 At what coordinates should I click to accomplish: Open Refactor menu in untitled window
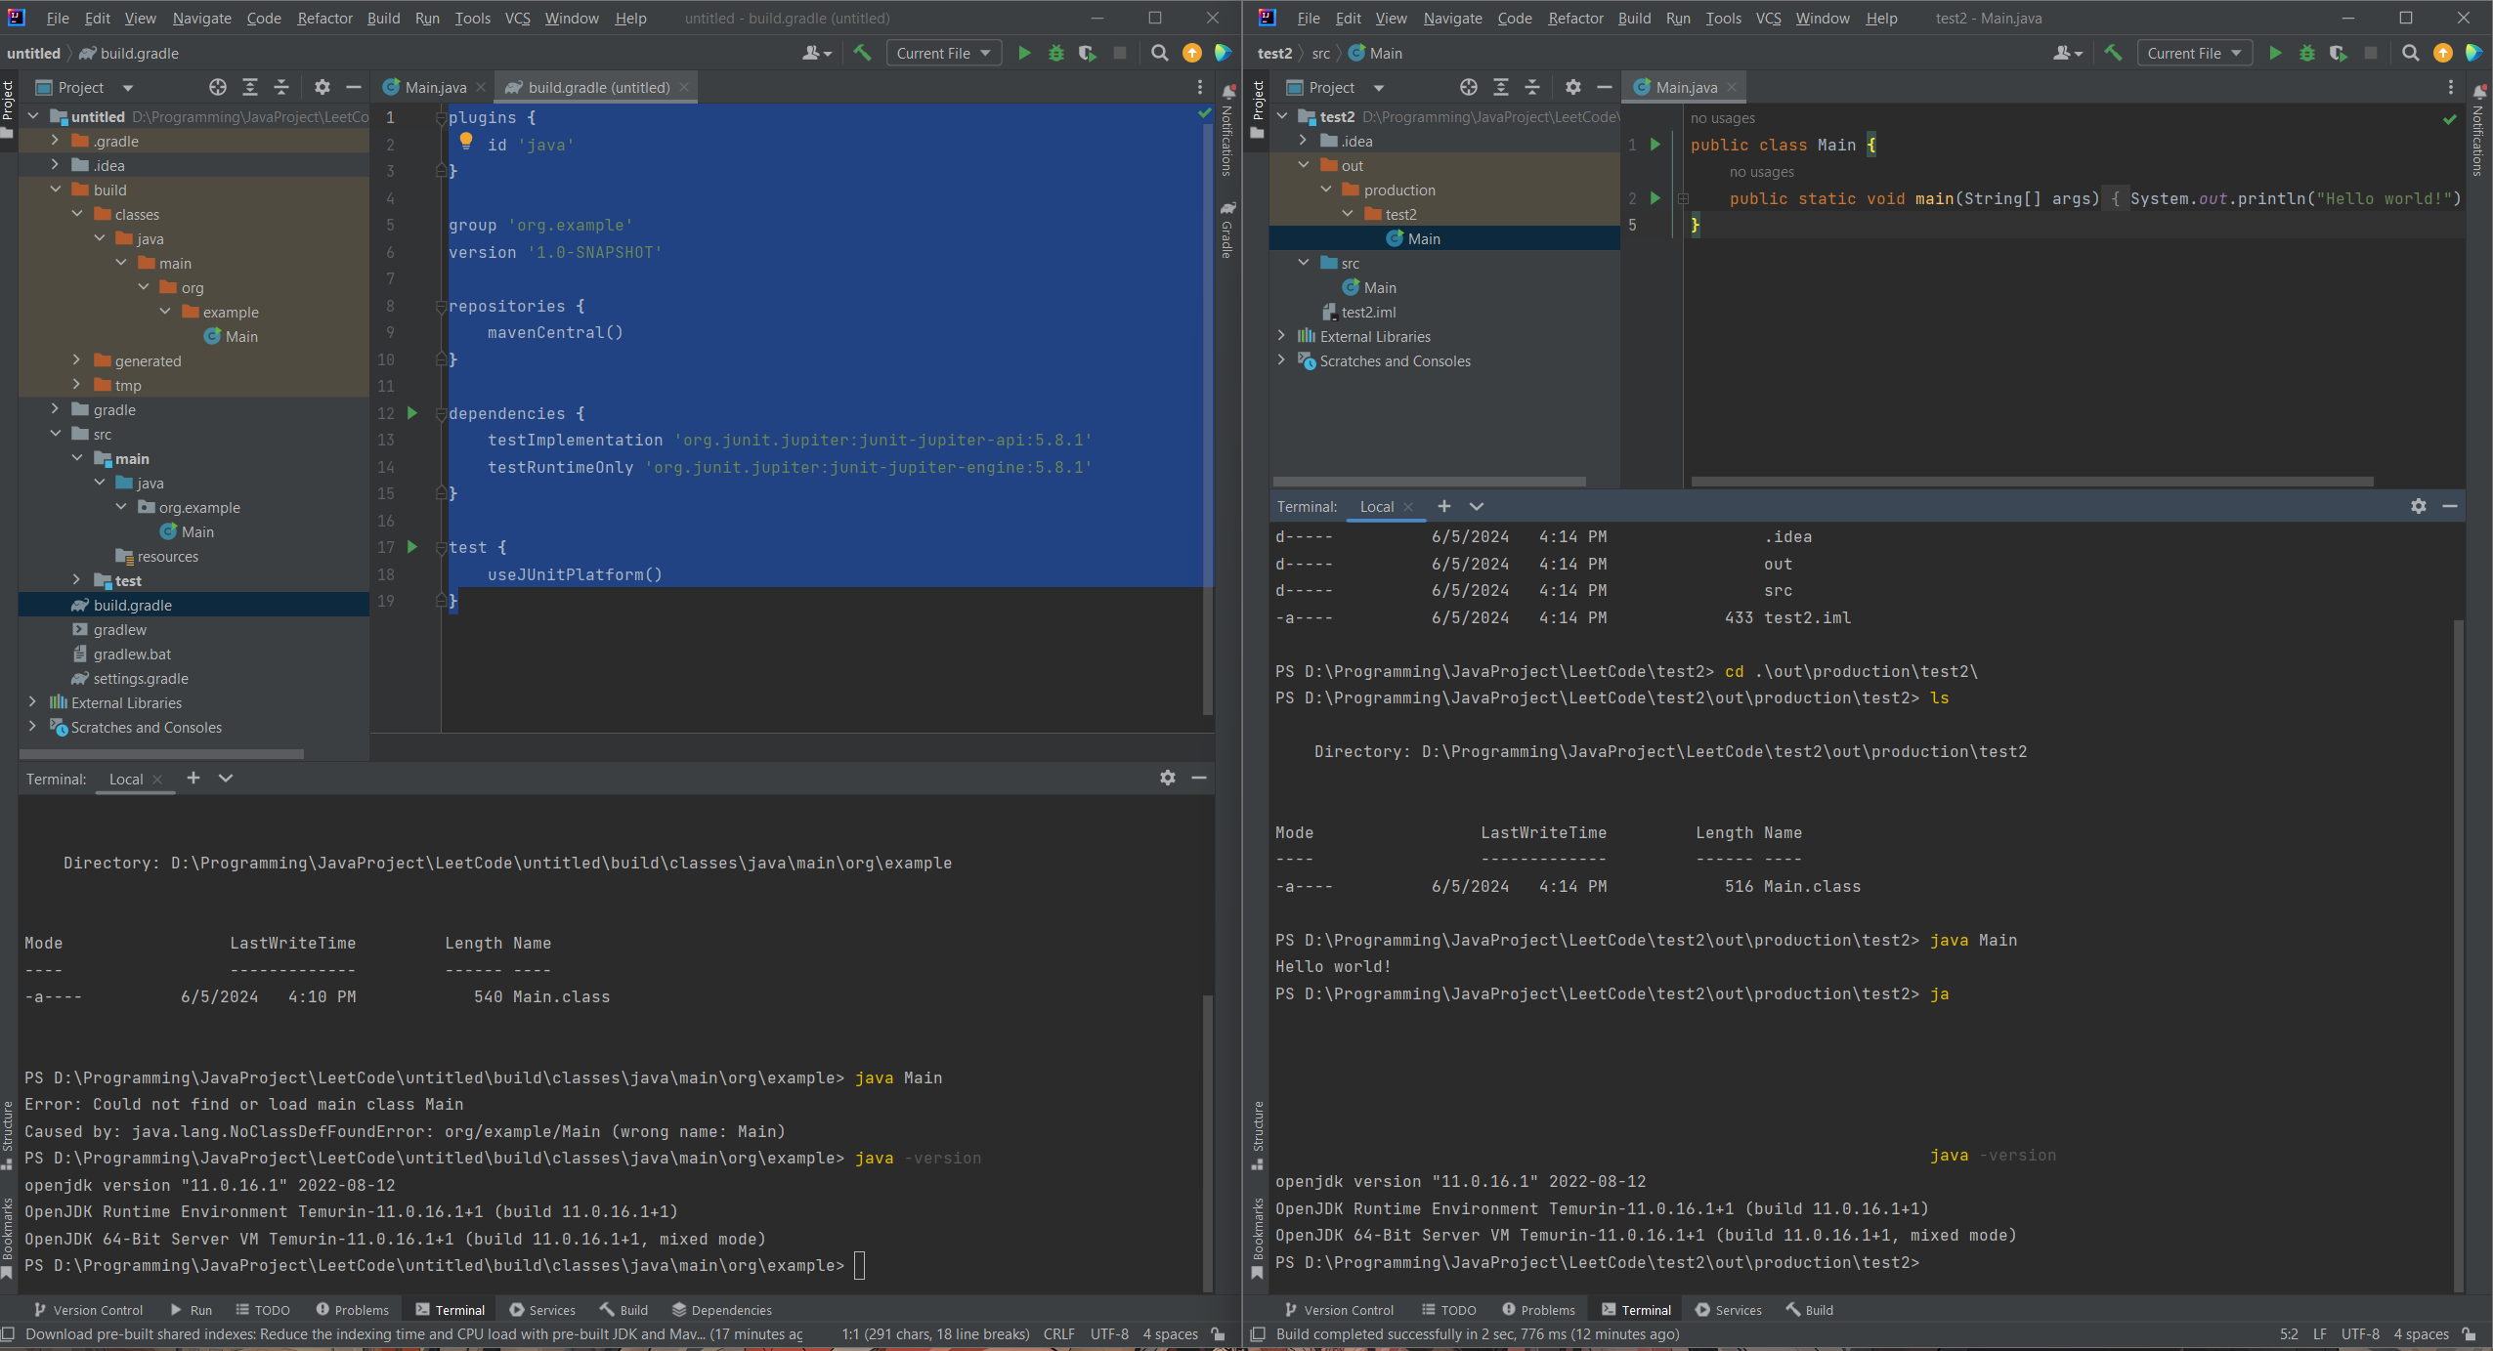325,18
